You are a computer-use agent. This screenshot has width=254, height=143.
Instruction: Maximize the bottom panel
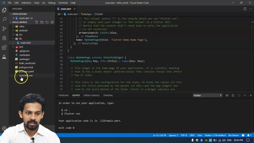(x=245, y=95)
